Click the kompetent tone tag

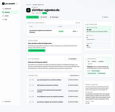(x=101, y=61)
